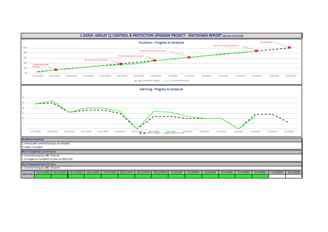Click the 30 label on the Manning chart axis
Image resolution: width=328 pixels, height=232 pixels.
(x=23, y=97)
